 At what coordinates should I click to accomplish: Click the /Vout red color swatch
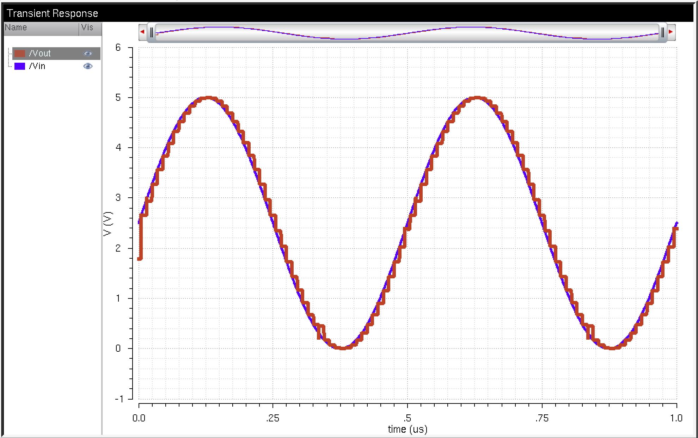click(20, 54)
